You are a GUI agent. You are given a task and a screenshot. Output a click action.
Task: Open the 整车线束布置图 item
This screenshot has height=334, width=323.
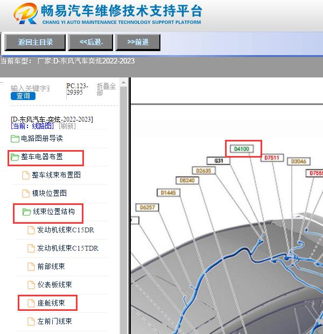57,175
